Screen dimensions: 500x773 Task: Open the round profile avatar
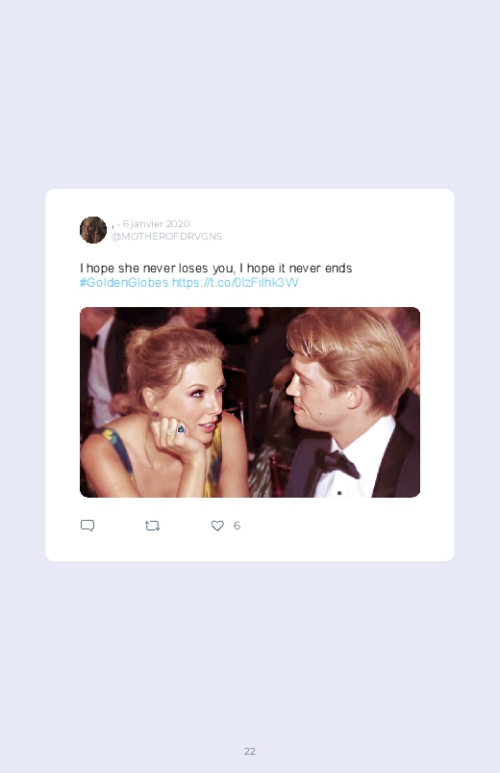click(x=93, y=230)
